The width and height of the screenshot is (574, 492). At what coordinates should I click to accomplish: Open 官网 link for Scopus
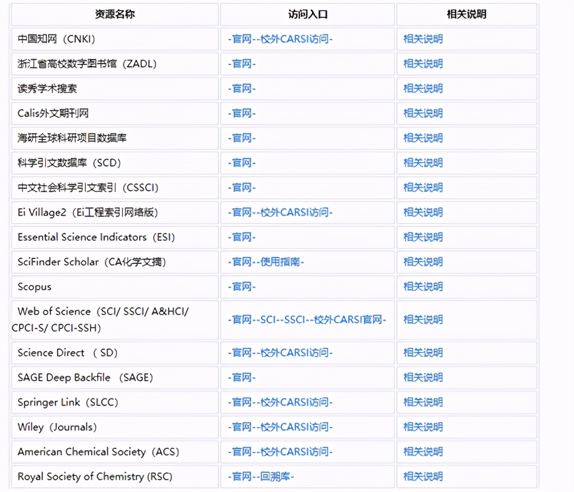[x=242, y=287]
